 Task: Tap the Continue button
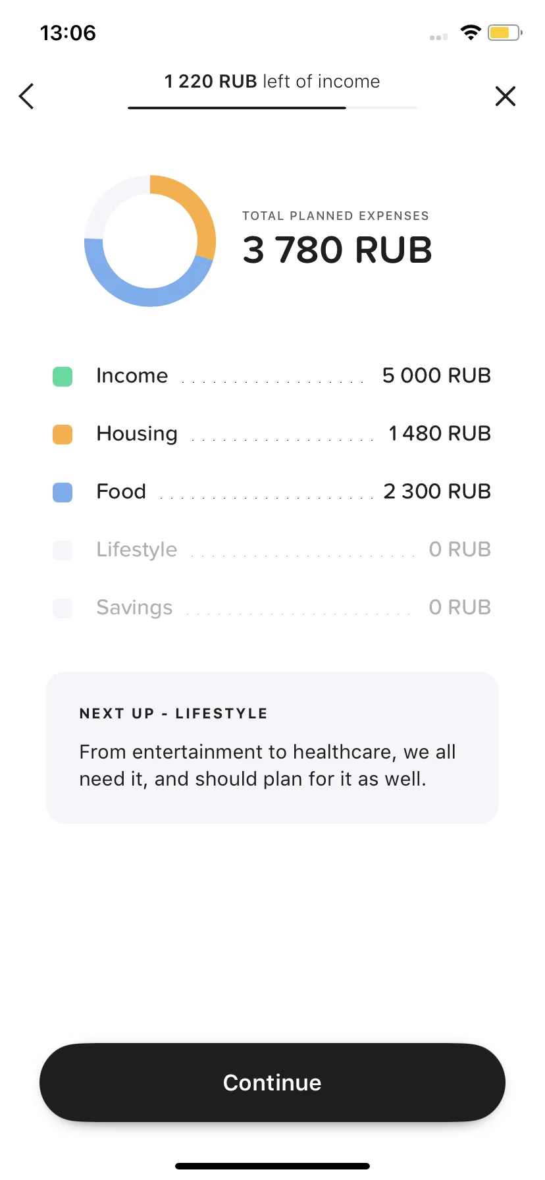272,1083
